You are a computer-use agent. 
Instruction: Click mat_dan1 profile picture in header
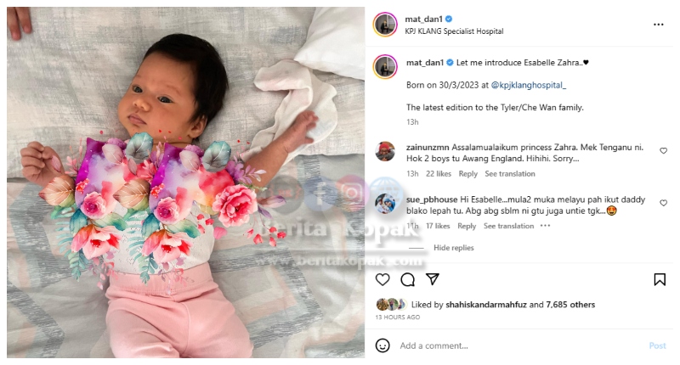tap(385, 25)
